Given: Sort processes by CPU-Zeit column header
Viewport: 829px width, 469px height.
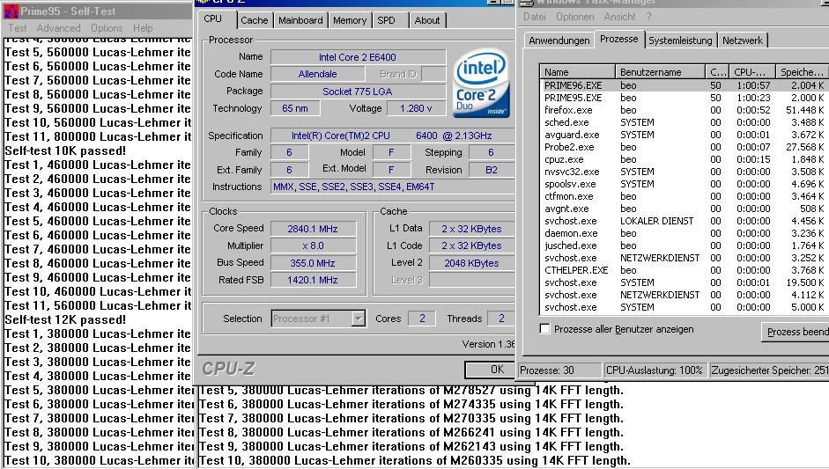Looking at the screenshot, I should pos(751,72).
